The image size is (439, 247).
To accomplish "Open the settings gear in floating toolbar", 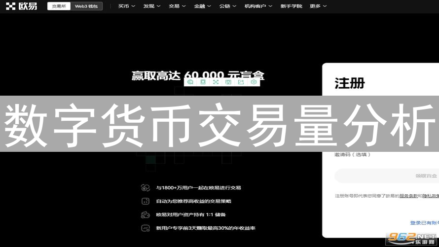I will point(254,82).
